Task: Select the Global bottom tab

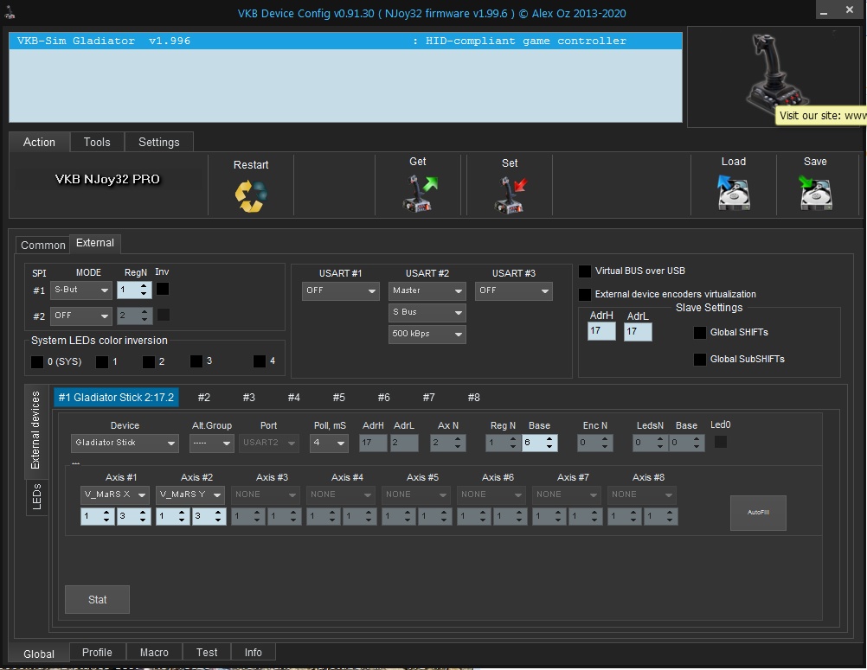Action: 39,654
